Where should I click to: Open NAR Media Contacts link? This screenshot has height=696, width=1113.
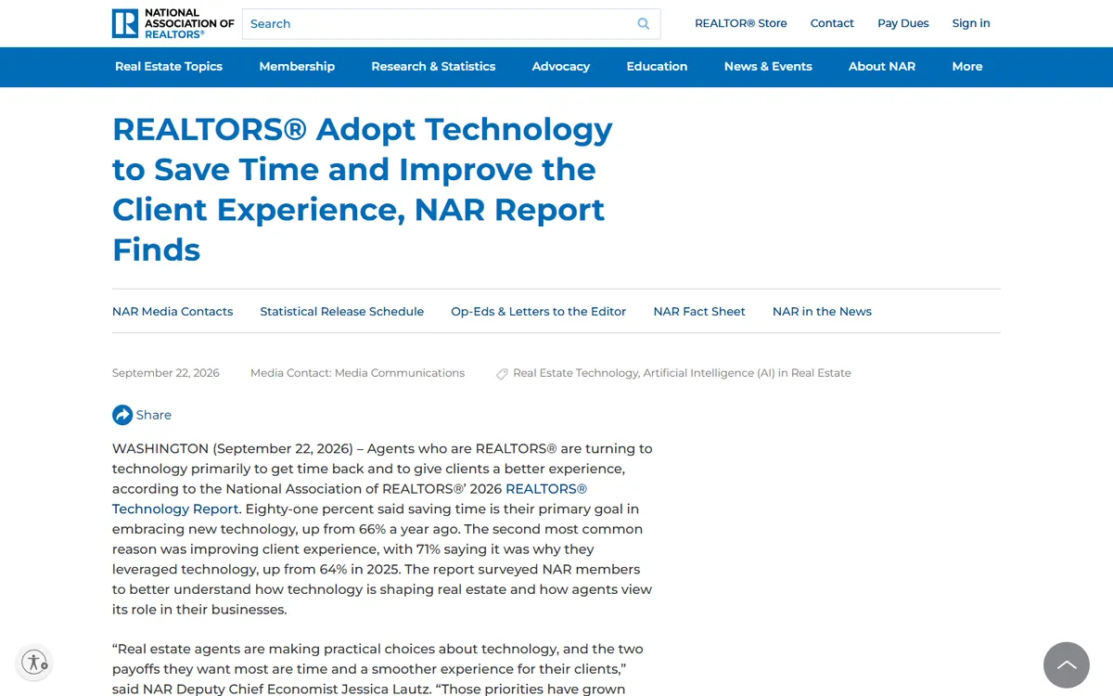(173, 312)
